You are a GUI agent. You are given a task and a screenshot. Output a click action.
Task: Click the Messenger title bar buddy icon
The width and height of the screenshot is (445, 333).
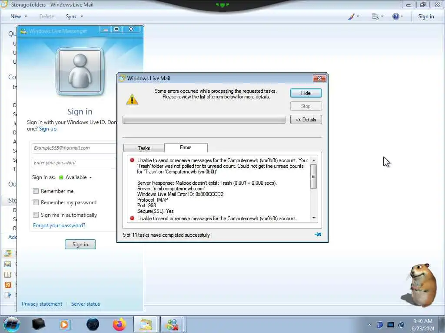pyautogui.click(x=24, y=31)
